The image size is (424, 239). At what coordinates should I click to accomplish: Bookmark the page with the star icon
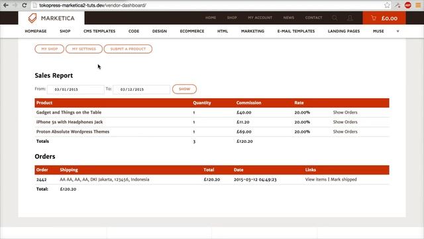387,5
